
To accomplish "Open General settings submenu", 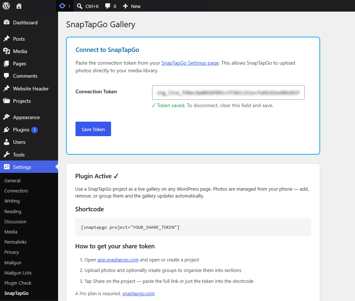I will 12,180.
